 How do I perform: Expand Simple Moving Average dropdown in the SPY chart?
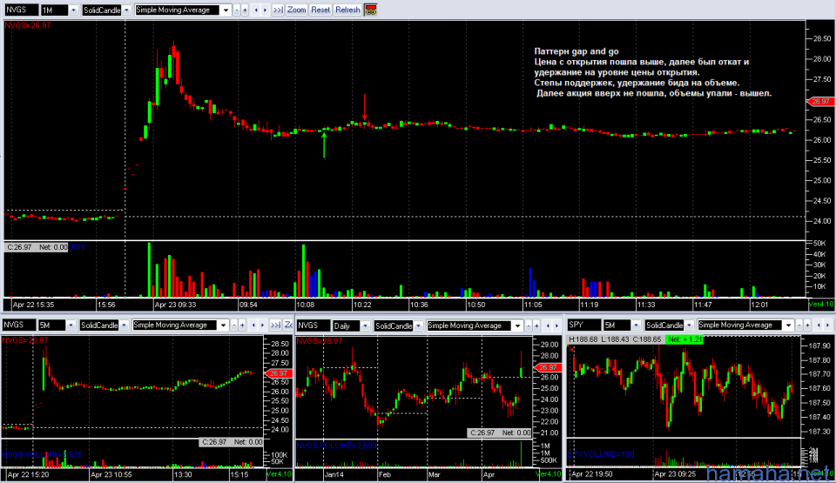tap(788, 325)
